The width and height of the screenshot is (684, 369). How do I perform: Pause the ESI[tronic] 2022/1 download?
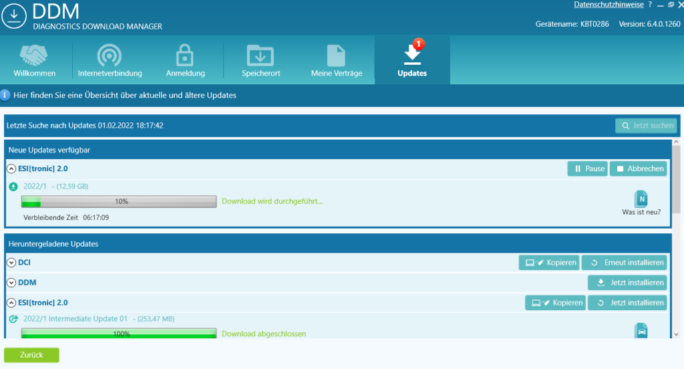pyautogui.click(x=587, y=168)
